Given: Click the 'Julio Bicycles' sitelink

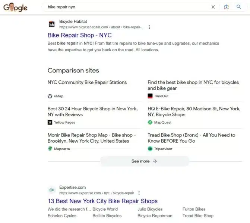Looking at the screenshot, I should click(150, 209).
